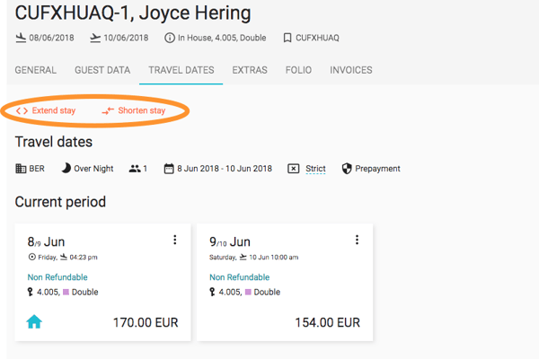
Task: Click the Extend stay button
Action: 46,110
